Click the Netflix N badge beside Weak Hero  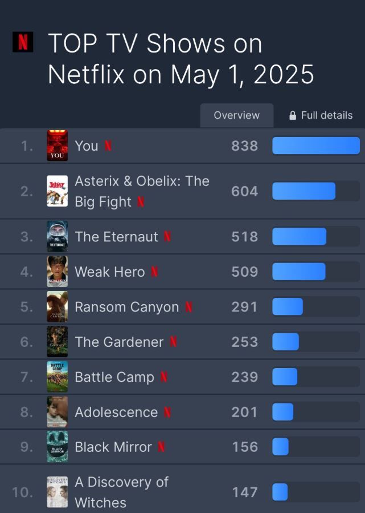click(154, 272)
